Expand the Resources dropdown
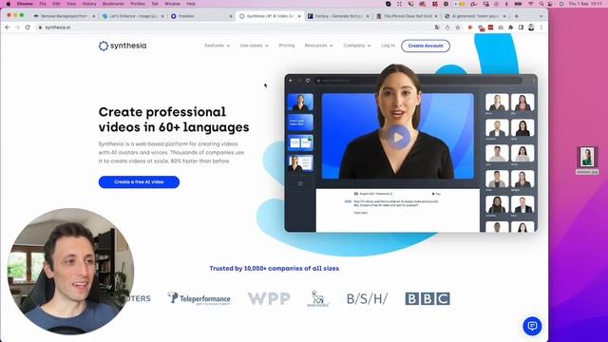Image resolution: width=608 pixels, height=342 pixels. (319, 46)
